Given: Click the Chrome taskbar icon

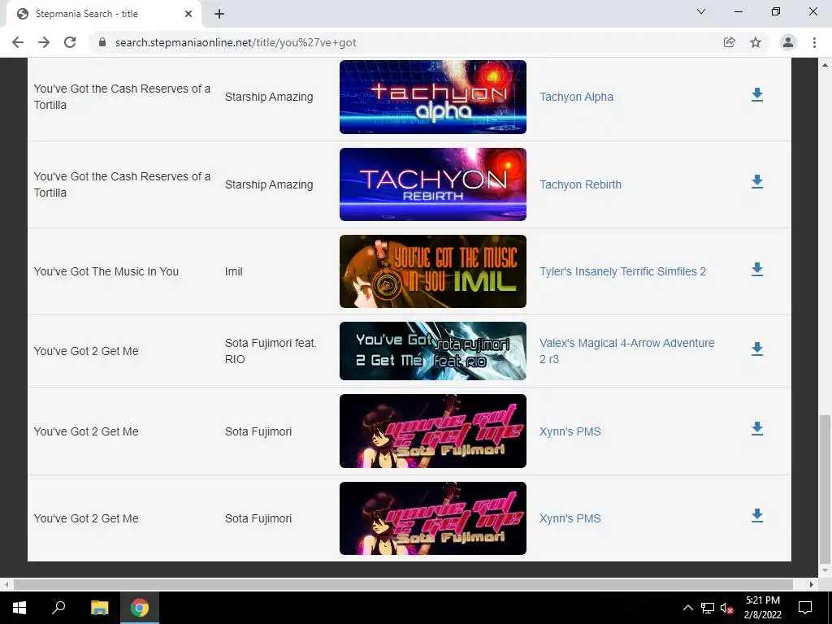Looking at the screenshot, I should (140, 608).
